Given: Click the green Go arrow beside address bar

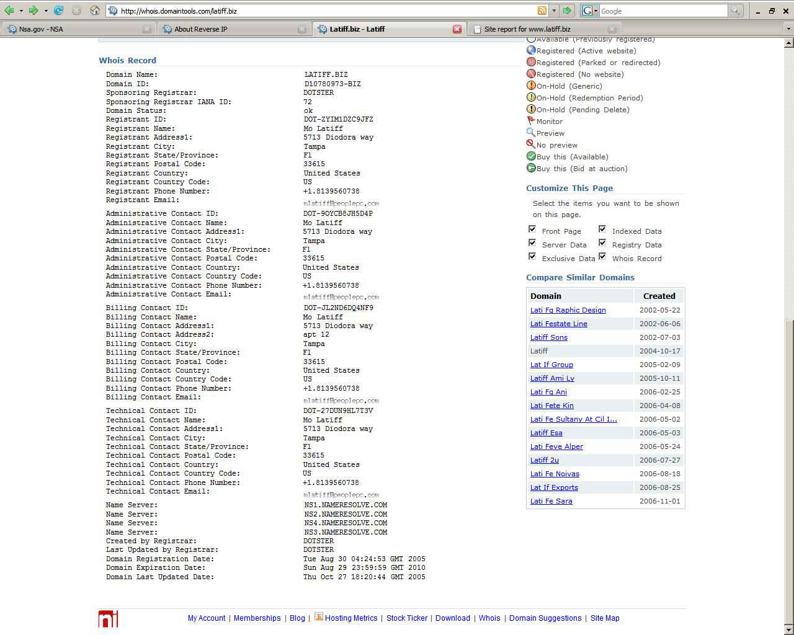Looking at the screenshot, I should coord(567,11).
